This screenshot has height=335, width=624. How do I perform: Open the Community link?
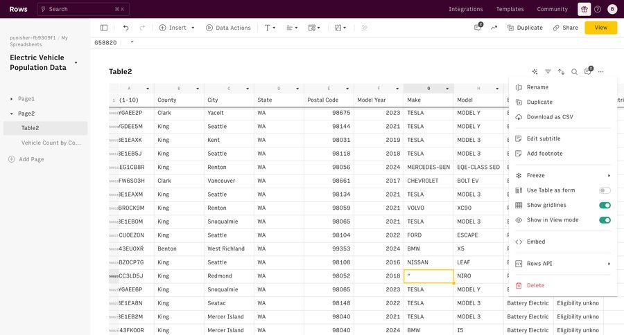coord(552,9)
